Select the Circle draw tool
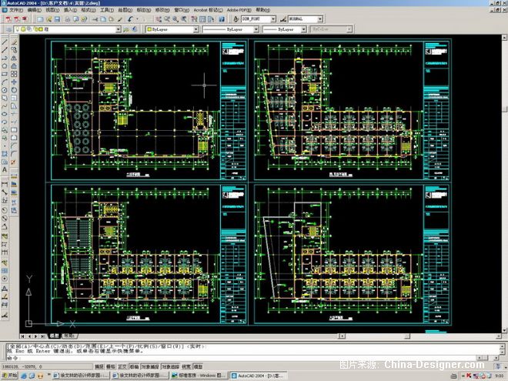508x381 pixels. 5,90
